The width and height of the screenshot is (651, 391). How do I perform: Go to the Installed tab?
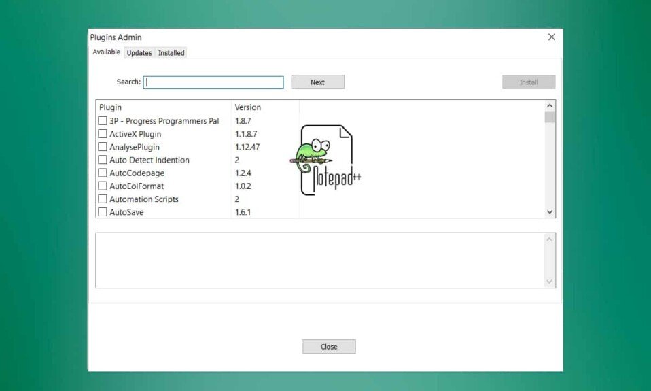(171, 53)
